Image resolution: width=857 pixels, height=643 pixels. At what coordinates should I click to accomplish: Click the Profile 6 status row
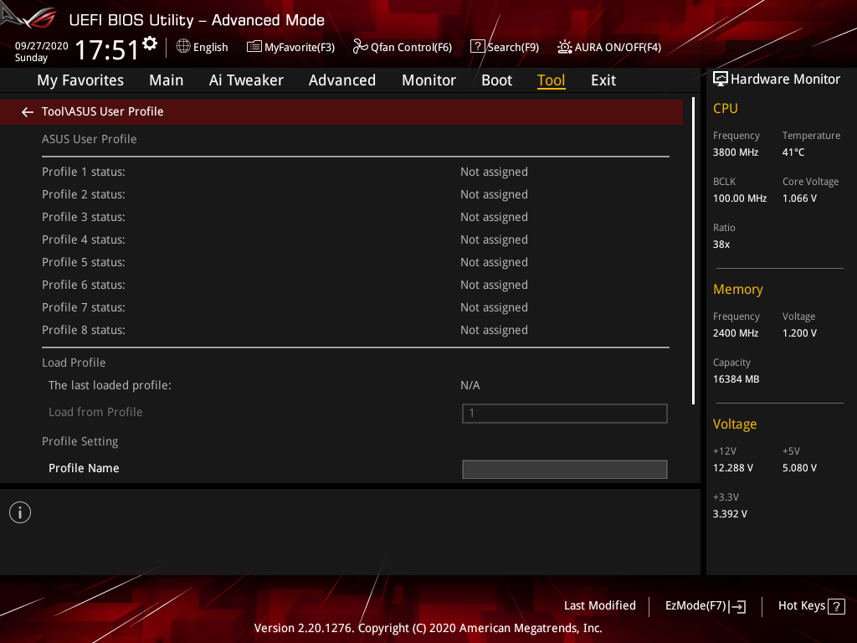tap(355, 285)
